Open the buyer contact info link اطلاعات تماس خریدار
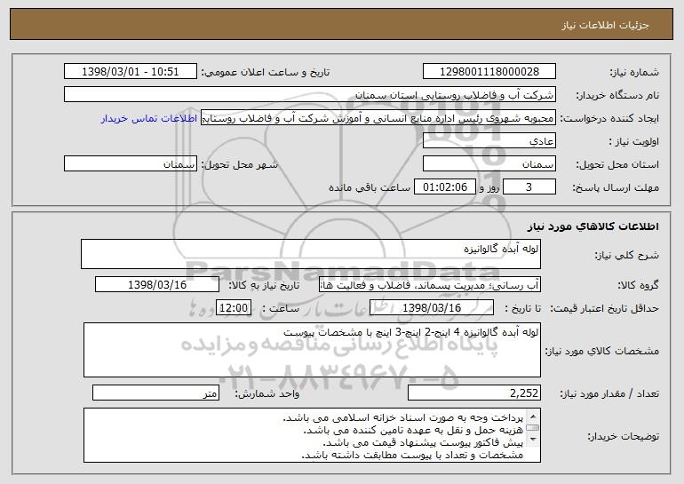Image resolution: width=684 pixels, height=484 pixels. click(x=149, y=118)
